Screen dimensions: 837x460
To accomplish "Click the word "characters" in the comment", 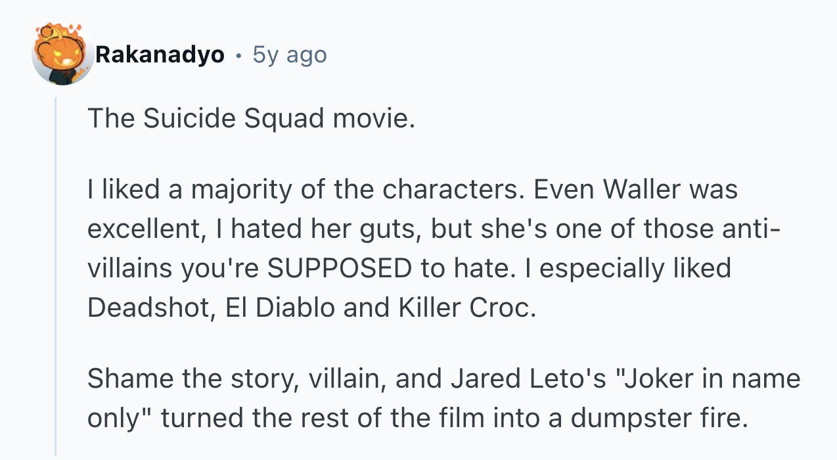I will point(453,190).
